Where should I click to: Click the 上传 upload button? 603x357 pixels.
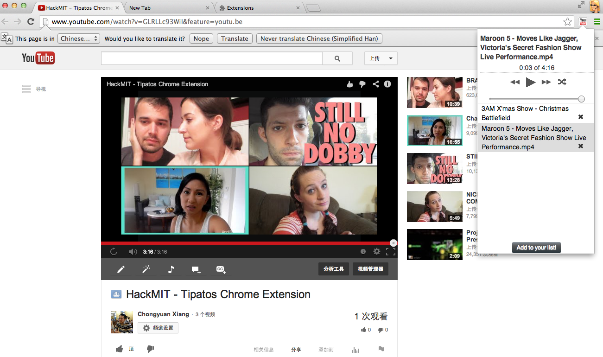pyautogui.click(x=374, y=58)
